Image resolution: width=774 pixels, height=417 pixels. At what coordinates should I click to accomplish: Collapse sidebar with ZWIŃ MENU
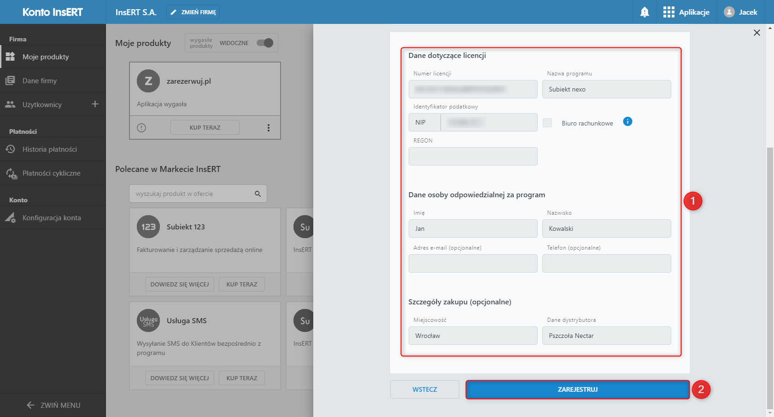point(53,405)
